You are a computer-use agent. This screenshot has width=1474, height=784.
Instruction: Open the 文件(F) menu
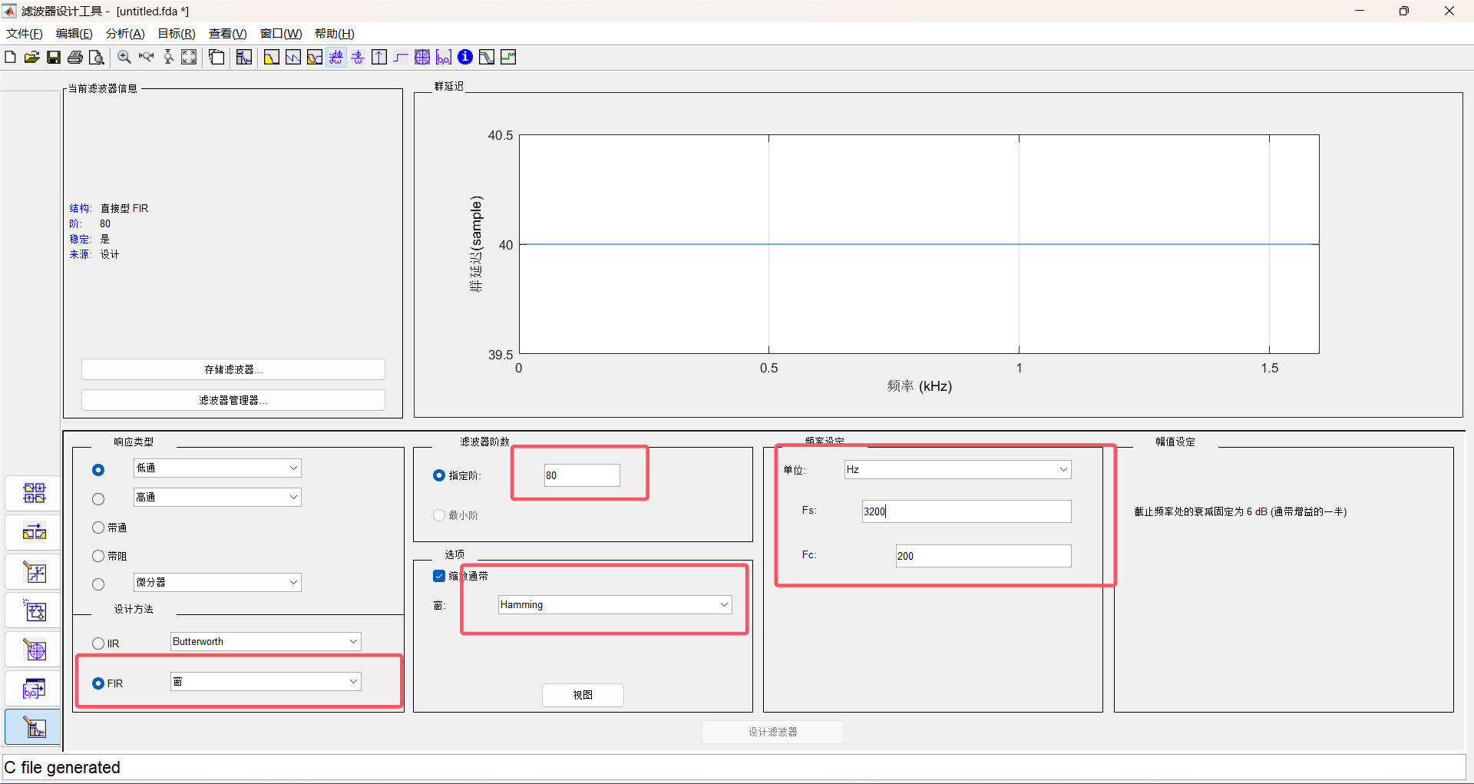[x=25, y=34]
